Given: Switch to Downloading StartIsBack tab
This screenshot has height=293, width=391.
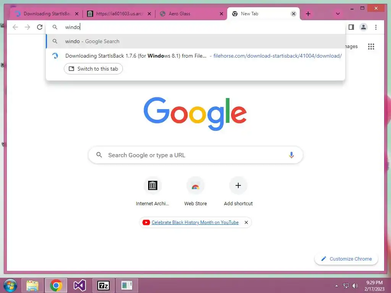Looking at the screenshot, I should click(x=46, y=14).
